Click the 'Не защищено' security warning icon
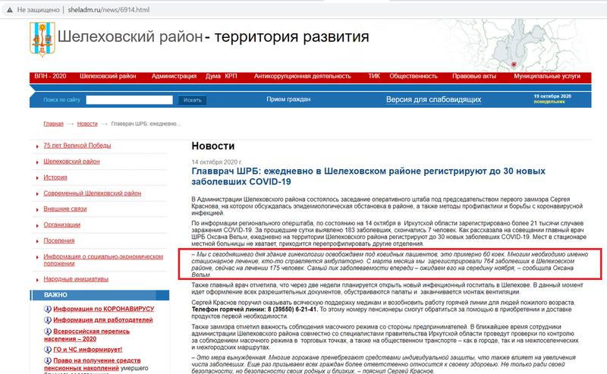607x374 pixels. tap(10, 10)
